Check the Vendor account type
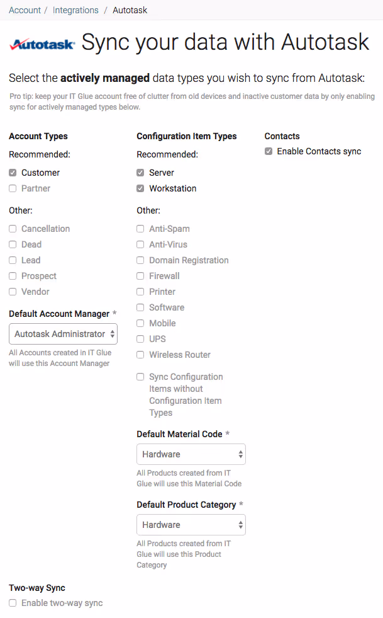Screen dimensions: 383x618 pyautogui.click(x=12, y=291)
